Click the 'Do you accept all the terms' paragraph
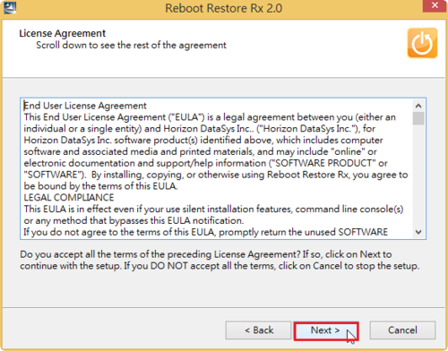Screen dimensions: 448x351 220,260
